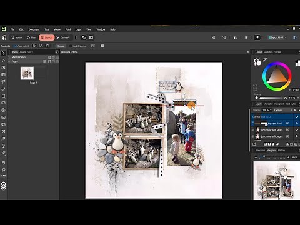Close the Penguins document tab
The height and width of the screenshot is (225, 300).
pos(248,52)
